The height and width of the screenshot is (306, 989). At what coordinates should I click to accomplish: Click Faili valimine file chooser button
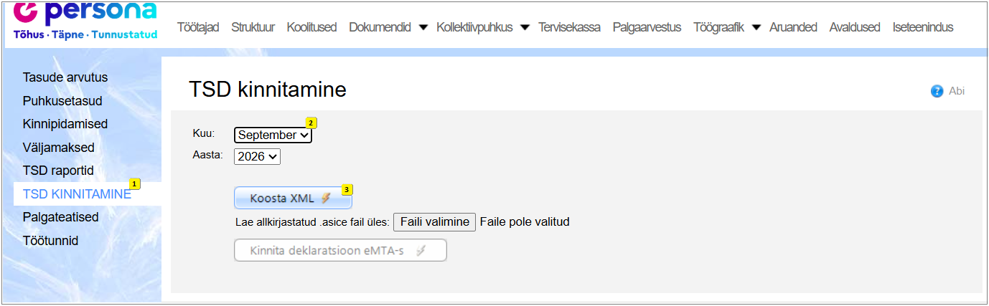434,222
